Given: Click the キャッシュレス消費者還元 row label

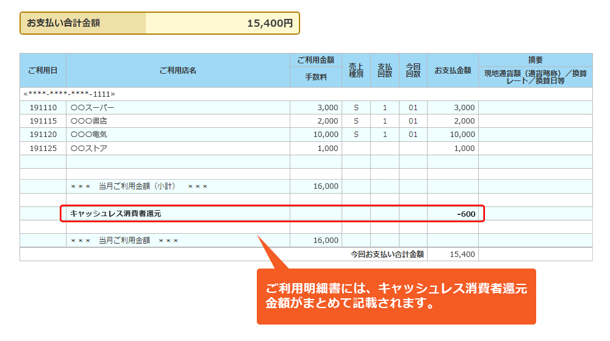Looking at the screenshot, I should pos(115,214).
